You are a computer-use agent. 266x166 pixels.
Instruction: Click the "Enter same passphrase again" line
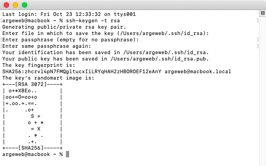(x=47, y=46)
